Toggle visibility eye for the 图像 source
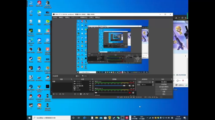215x120 pixels. (x=90, y=88)
